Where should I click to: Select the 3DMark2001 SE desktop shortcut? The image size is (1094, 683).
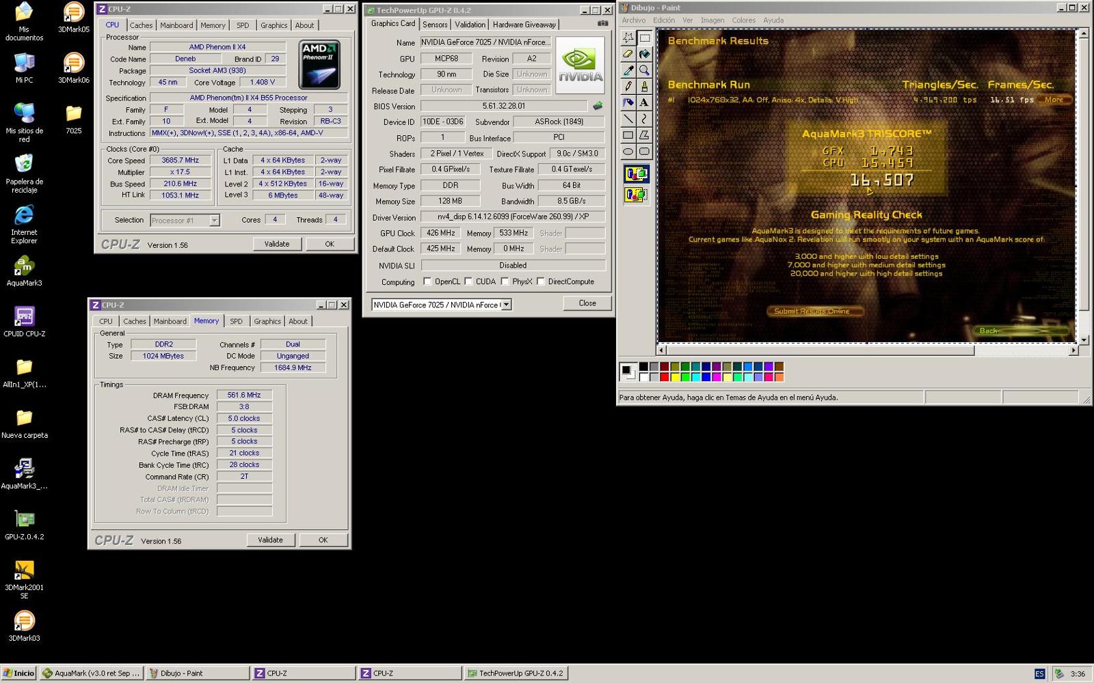click(x=24, y=579)
